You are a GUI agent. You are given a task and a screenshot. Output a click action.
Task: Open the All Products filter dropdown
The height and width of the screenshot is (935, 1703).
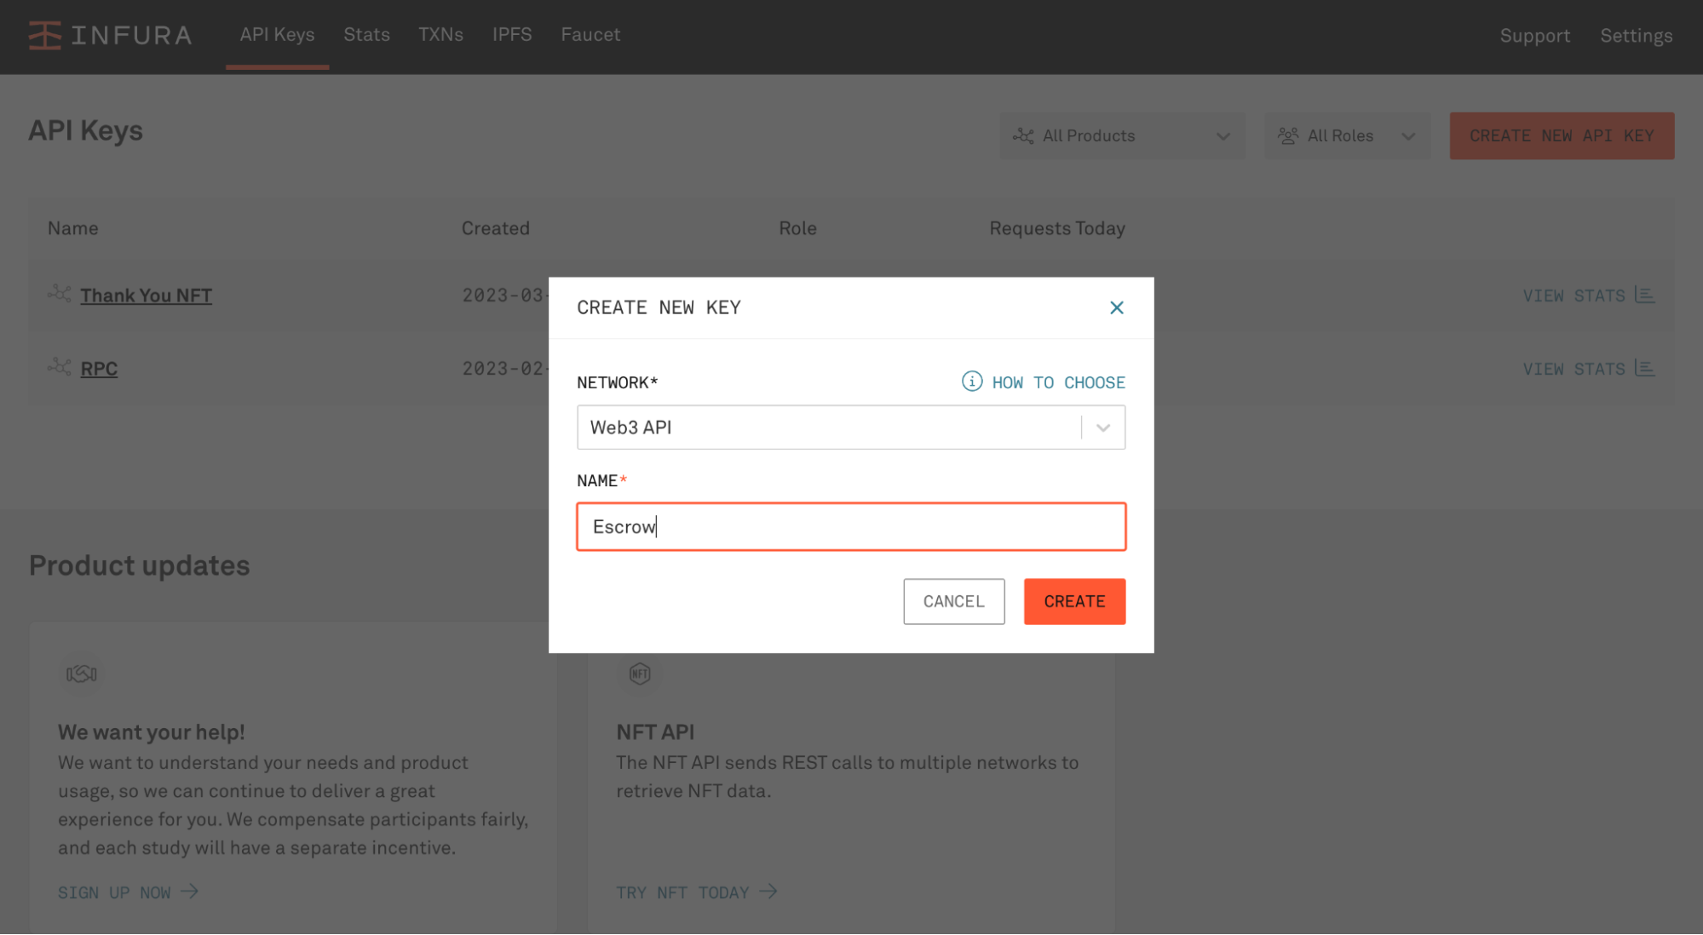[x=1121, y=135]
